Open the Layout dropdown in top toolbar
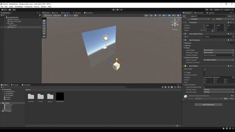This screenshot has width=235, height=132. [229, 10]
